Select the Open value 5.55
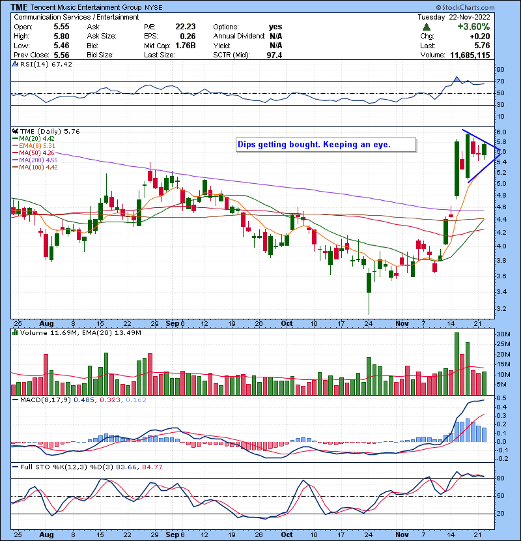This screenshot has width=521, height=541. click(61, 27)
